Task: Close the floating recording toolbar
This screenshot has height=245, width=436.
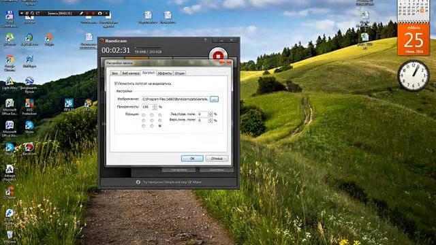Action: [106, 14]
